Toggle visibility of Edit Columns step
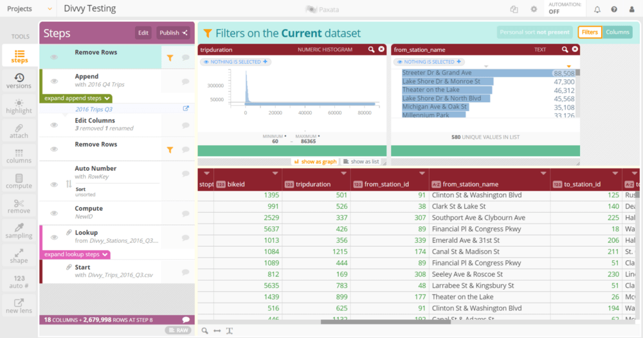Viewport: 643px width, 338px height. coord(54,124)
